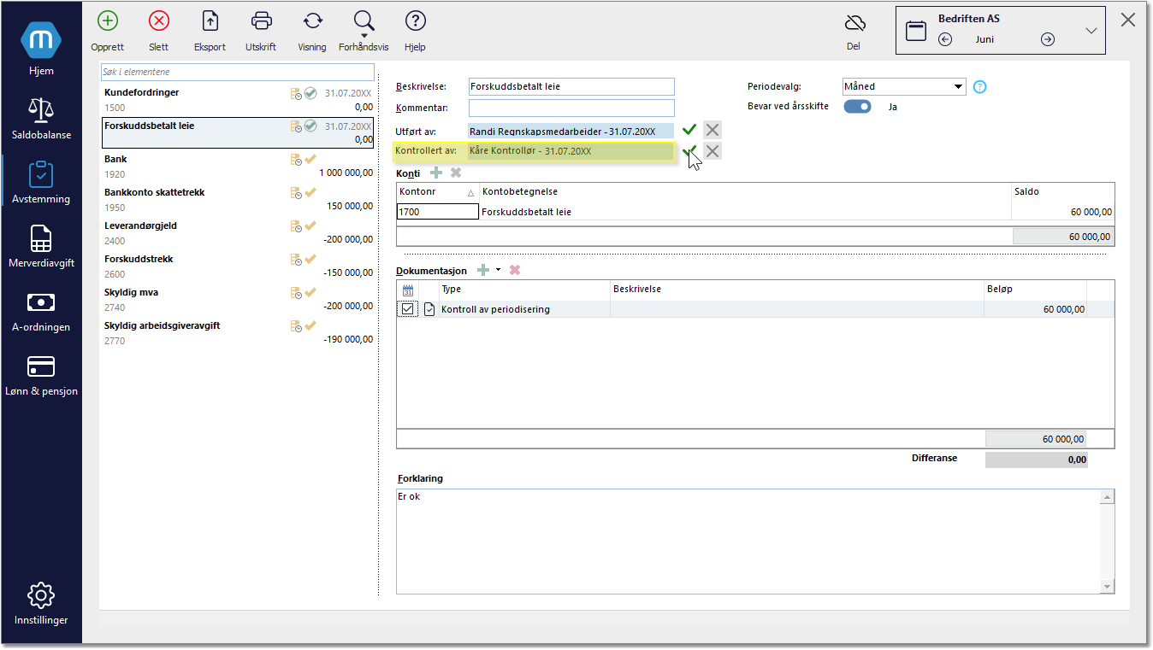Open the Hjelp question mark icon
The height and width of the screenshot is (650, 1153).
point(415,21)
